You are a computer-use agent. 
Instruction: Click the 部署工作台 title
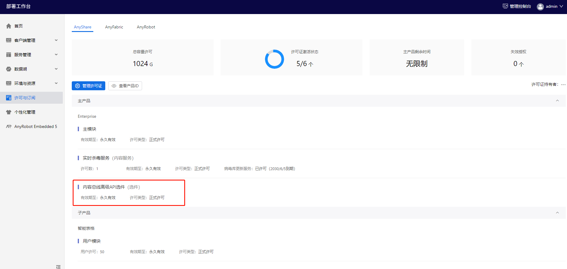point(18,6)
